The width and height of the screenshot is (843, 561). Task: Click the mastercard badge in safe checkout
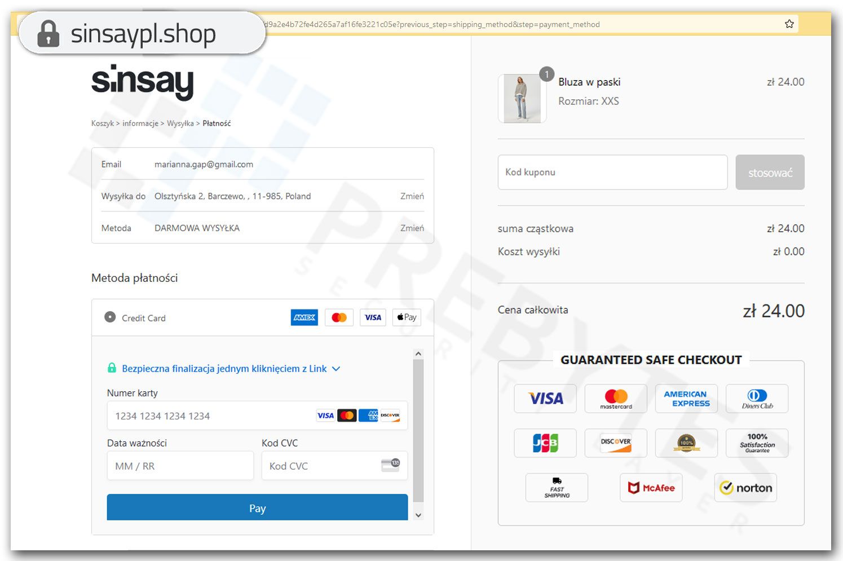616,399
